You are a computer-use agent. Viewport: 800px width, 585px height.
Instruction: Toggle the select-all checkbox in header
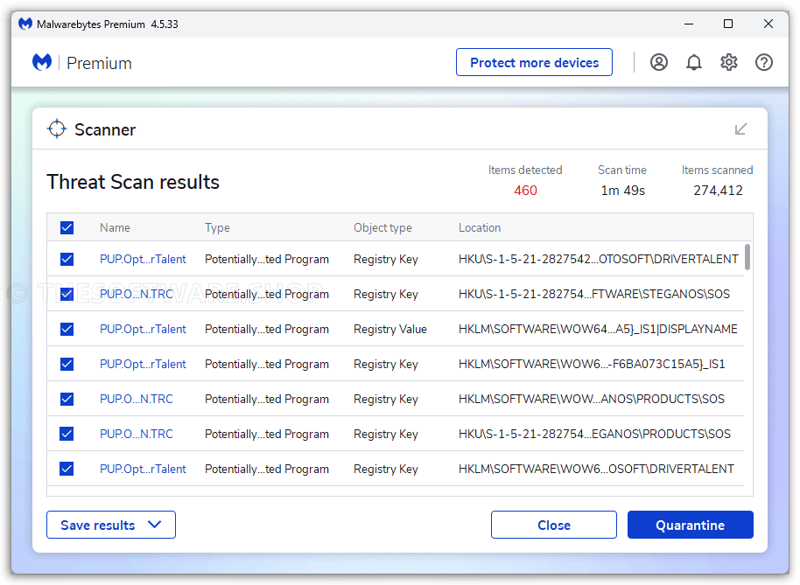point(67,227)
